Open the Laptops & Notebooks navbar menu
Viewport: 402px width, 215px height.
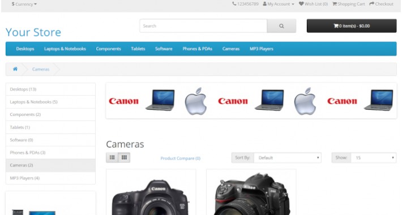pos(65,49)
